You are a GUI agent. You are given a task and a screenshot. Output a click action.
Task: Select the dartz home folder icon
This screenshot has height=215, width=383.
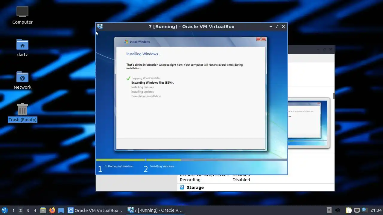22,47
